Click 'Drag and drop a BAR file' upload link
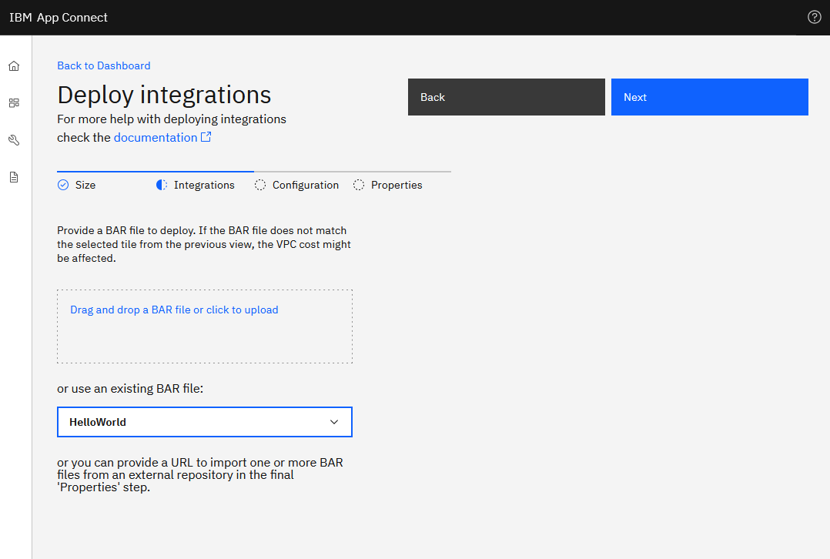 (x=174, y=310)
